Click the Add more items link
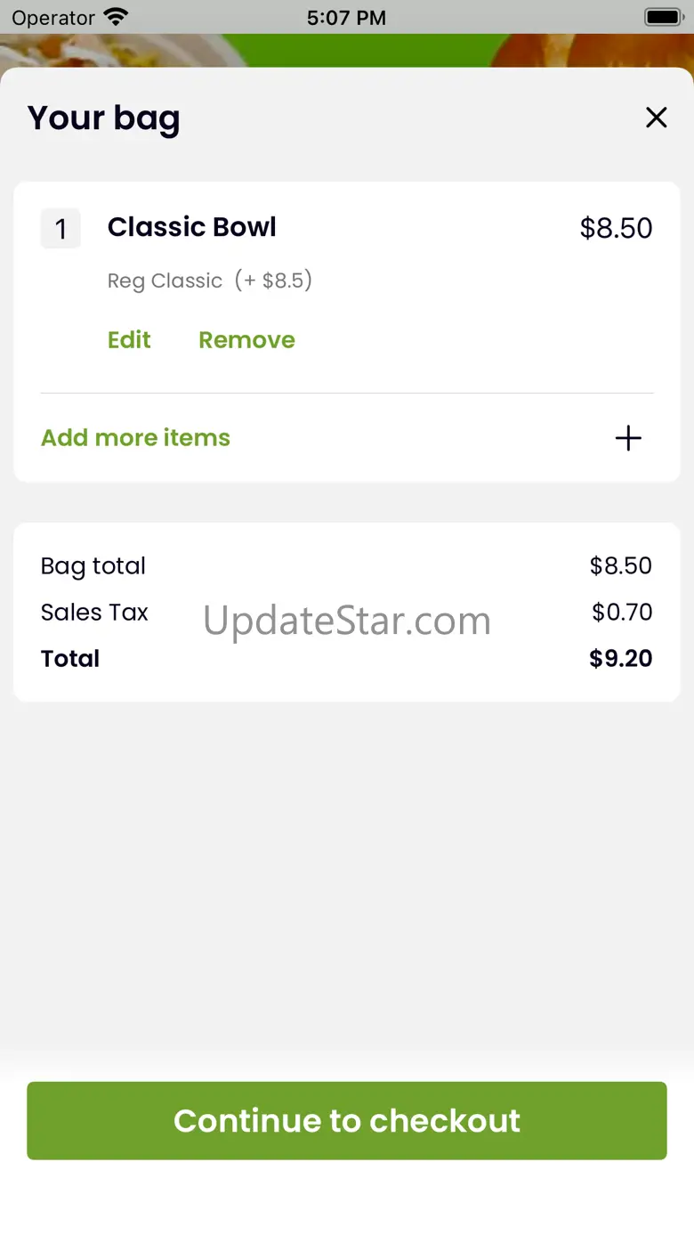The width and height of the screenshot is (694, 1235). pyautogui.click(x=135, y=438)
